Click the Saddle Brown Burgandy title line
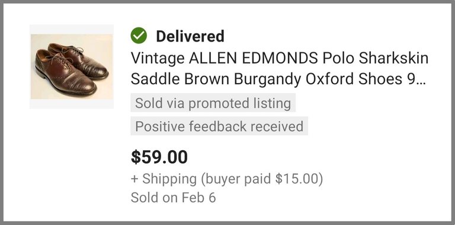Image resolution: width=455 pixels, height=225 pixels. [278, 79]
